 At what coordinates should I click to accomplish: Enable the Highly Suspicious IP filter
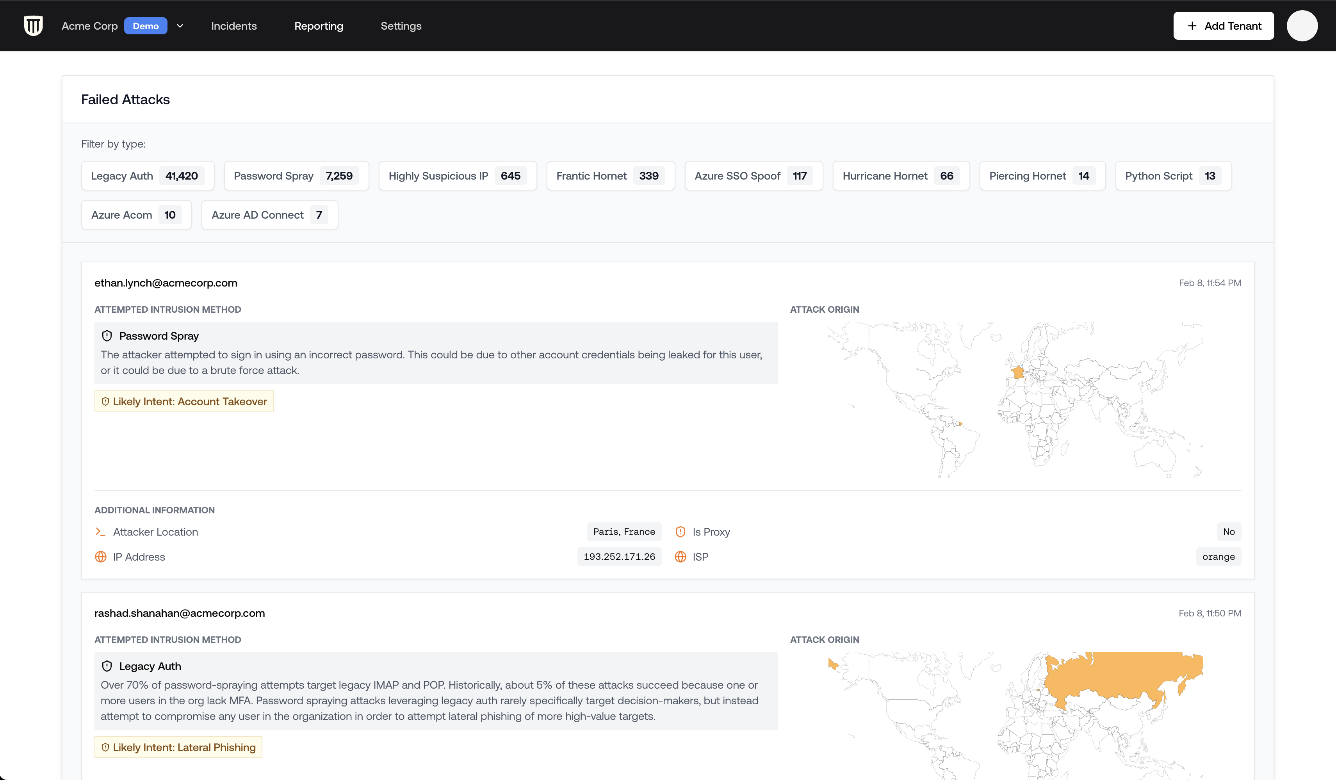click(457, 176)
